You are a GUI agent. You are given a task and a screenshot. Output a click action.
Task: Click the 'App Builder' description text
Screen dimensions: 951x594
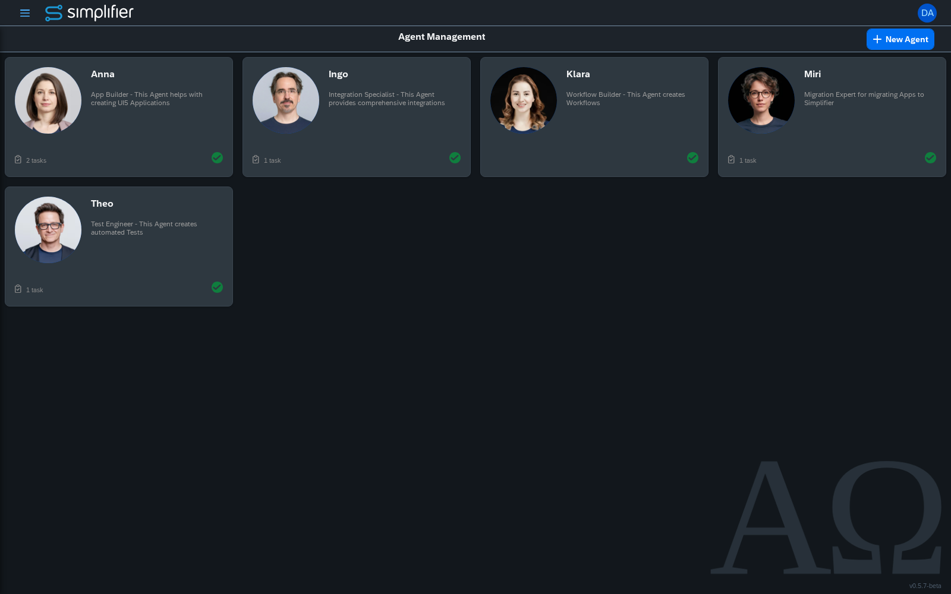click(147, 99)
